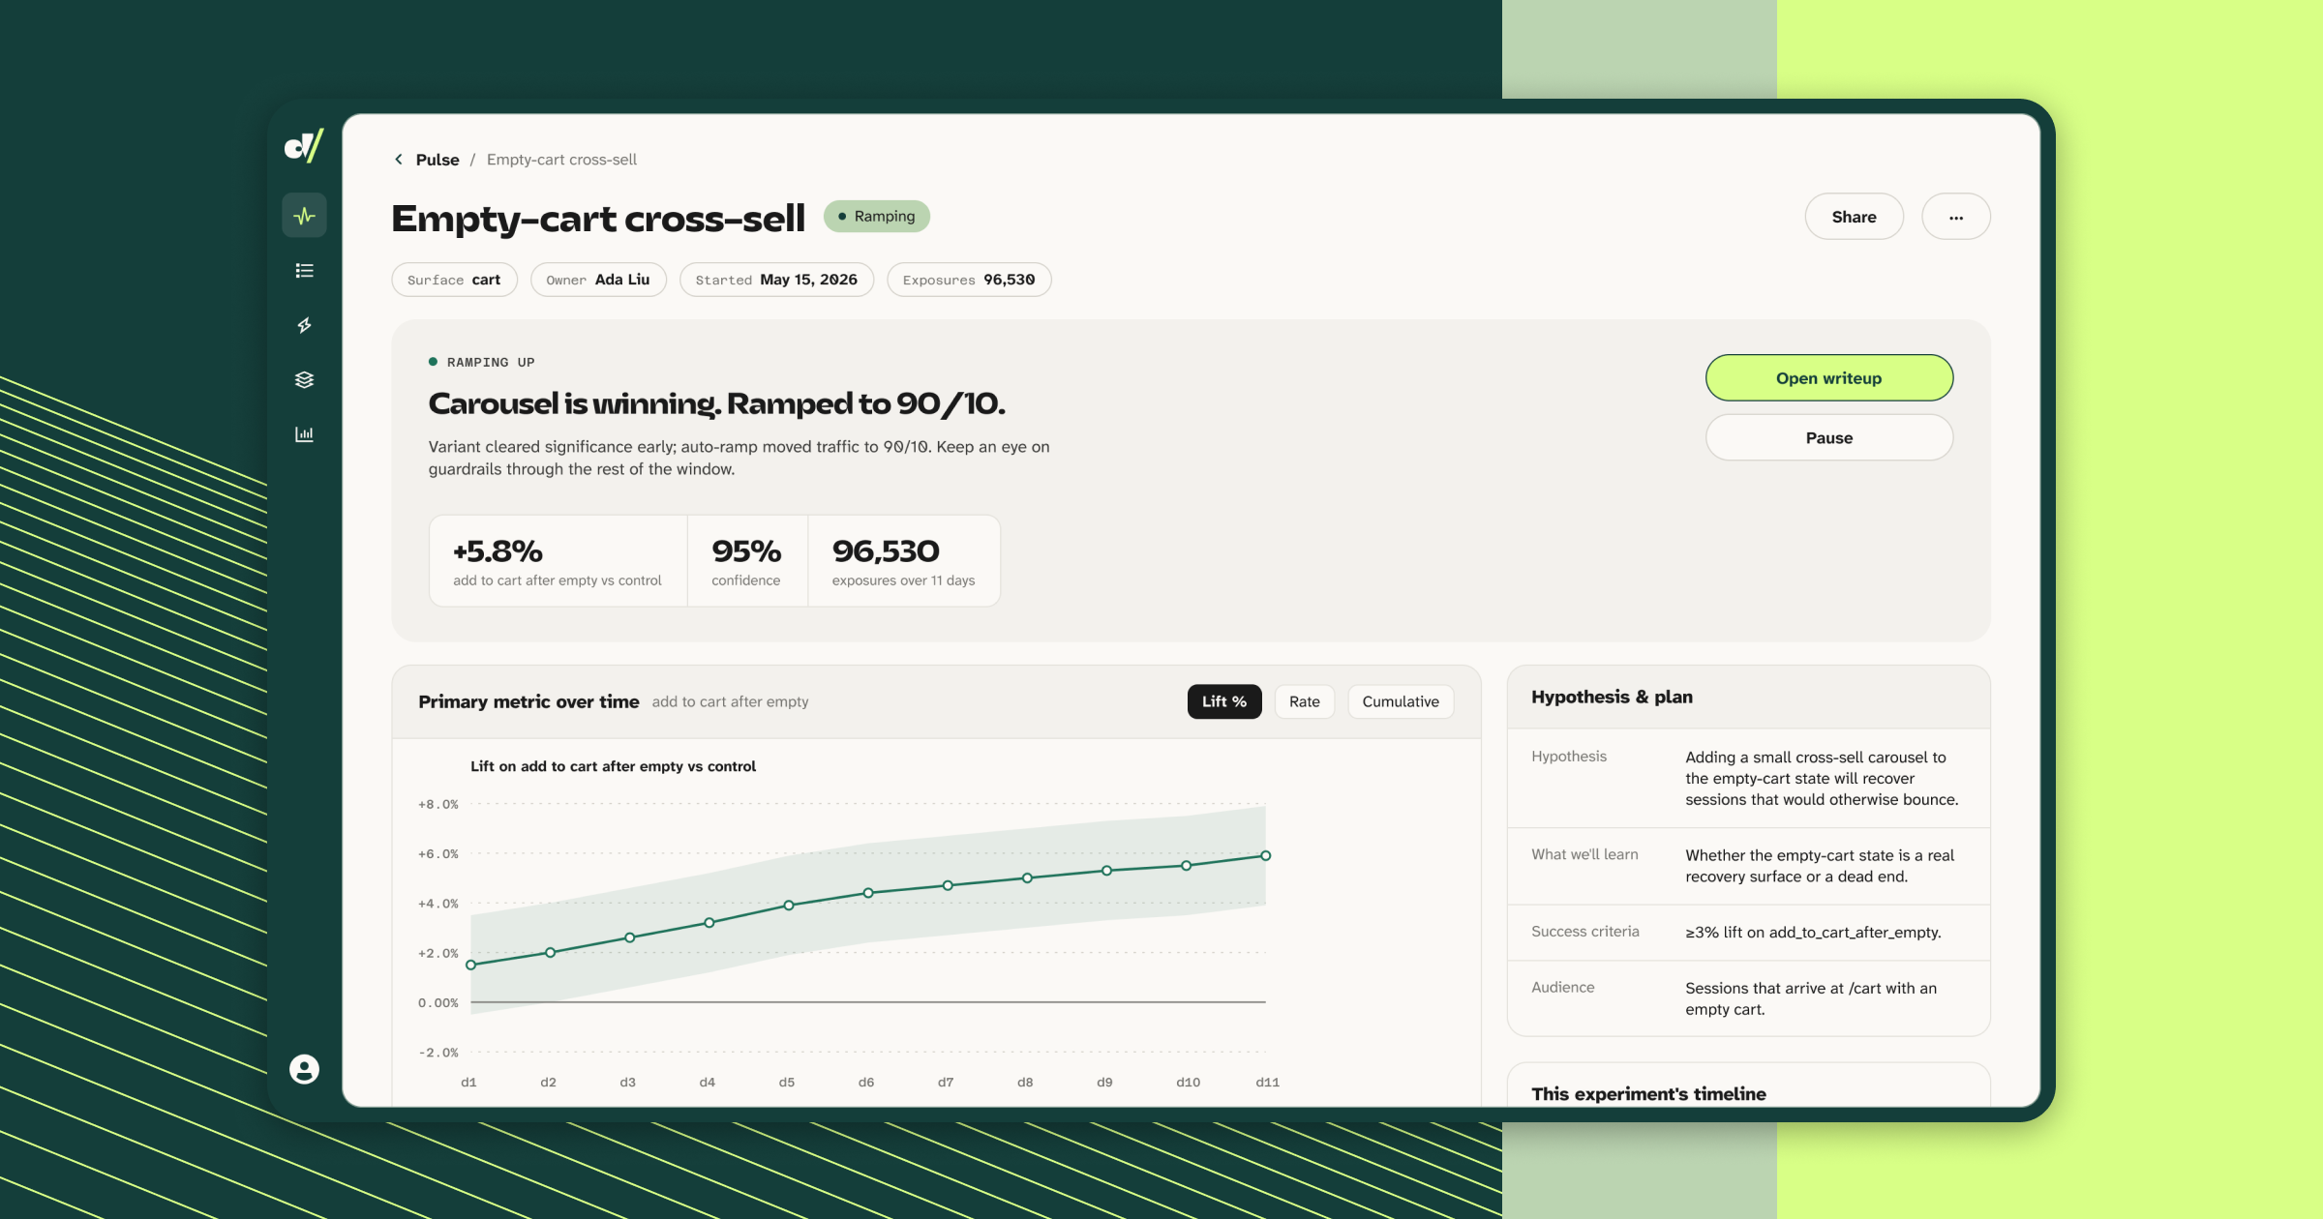Screen dimensions: 2323x1219
Task: Click the Started May 15, 2026 chip
Action: [776, 280]
